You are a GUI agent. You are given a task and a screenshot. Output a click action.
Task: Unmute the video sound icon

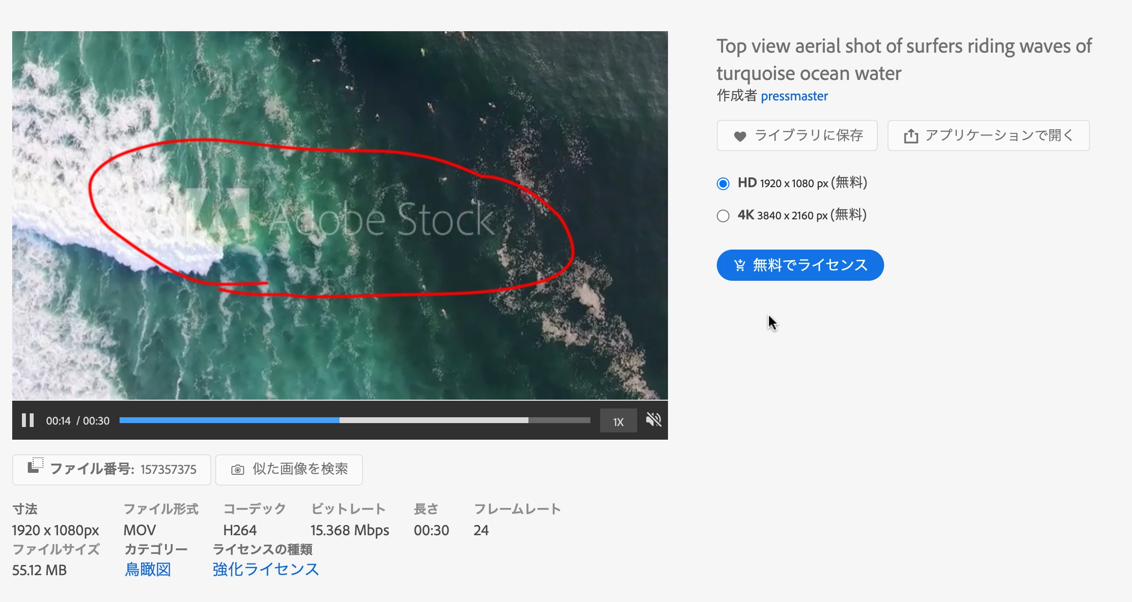pyautogui.click(x=653, y=420)
